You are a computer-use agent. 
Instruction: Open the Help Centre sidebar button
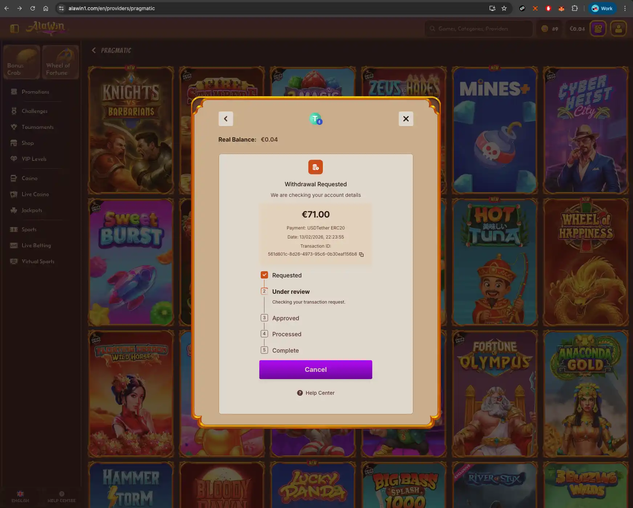(61, 496)
